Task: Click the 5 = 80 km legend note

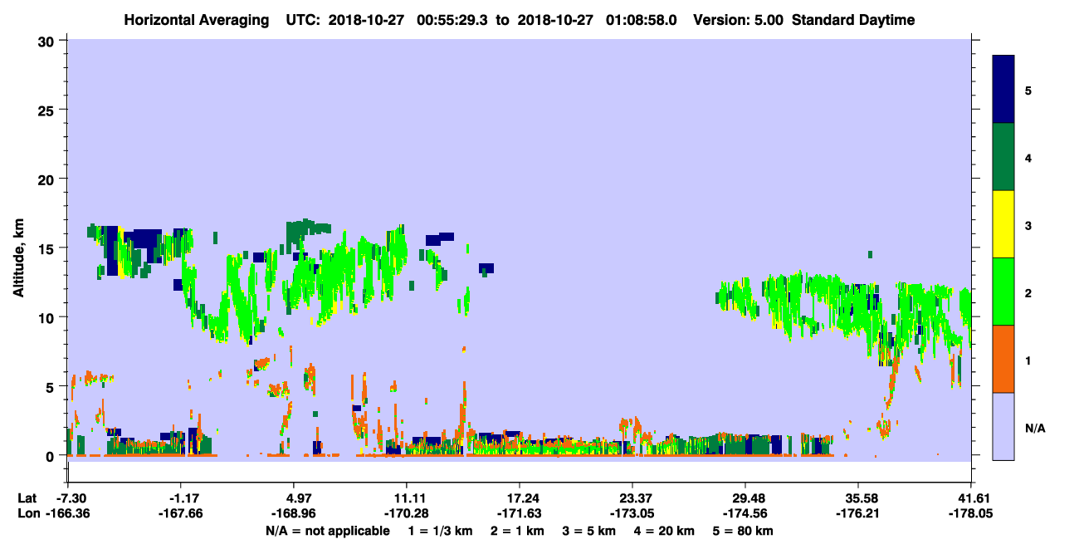Action: click(x=740, y=531)
